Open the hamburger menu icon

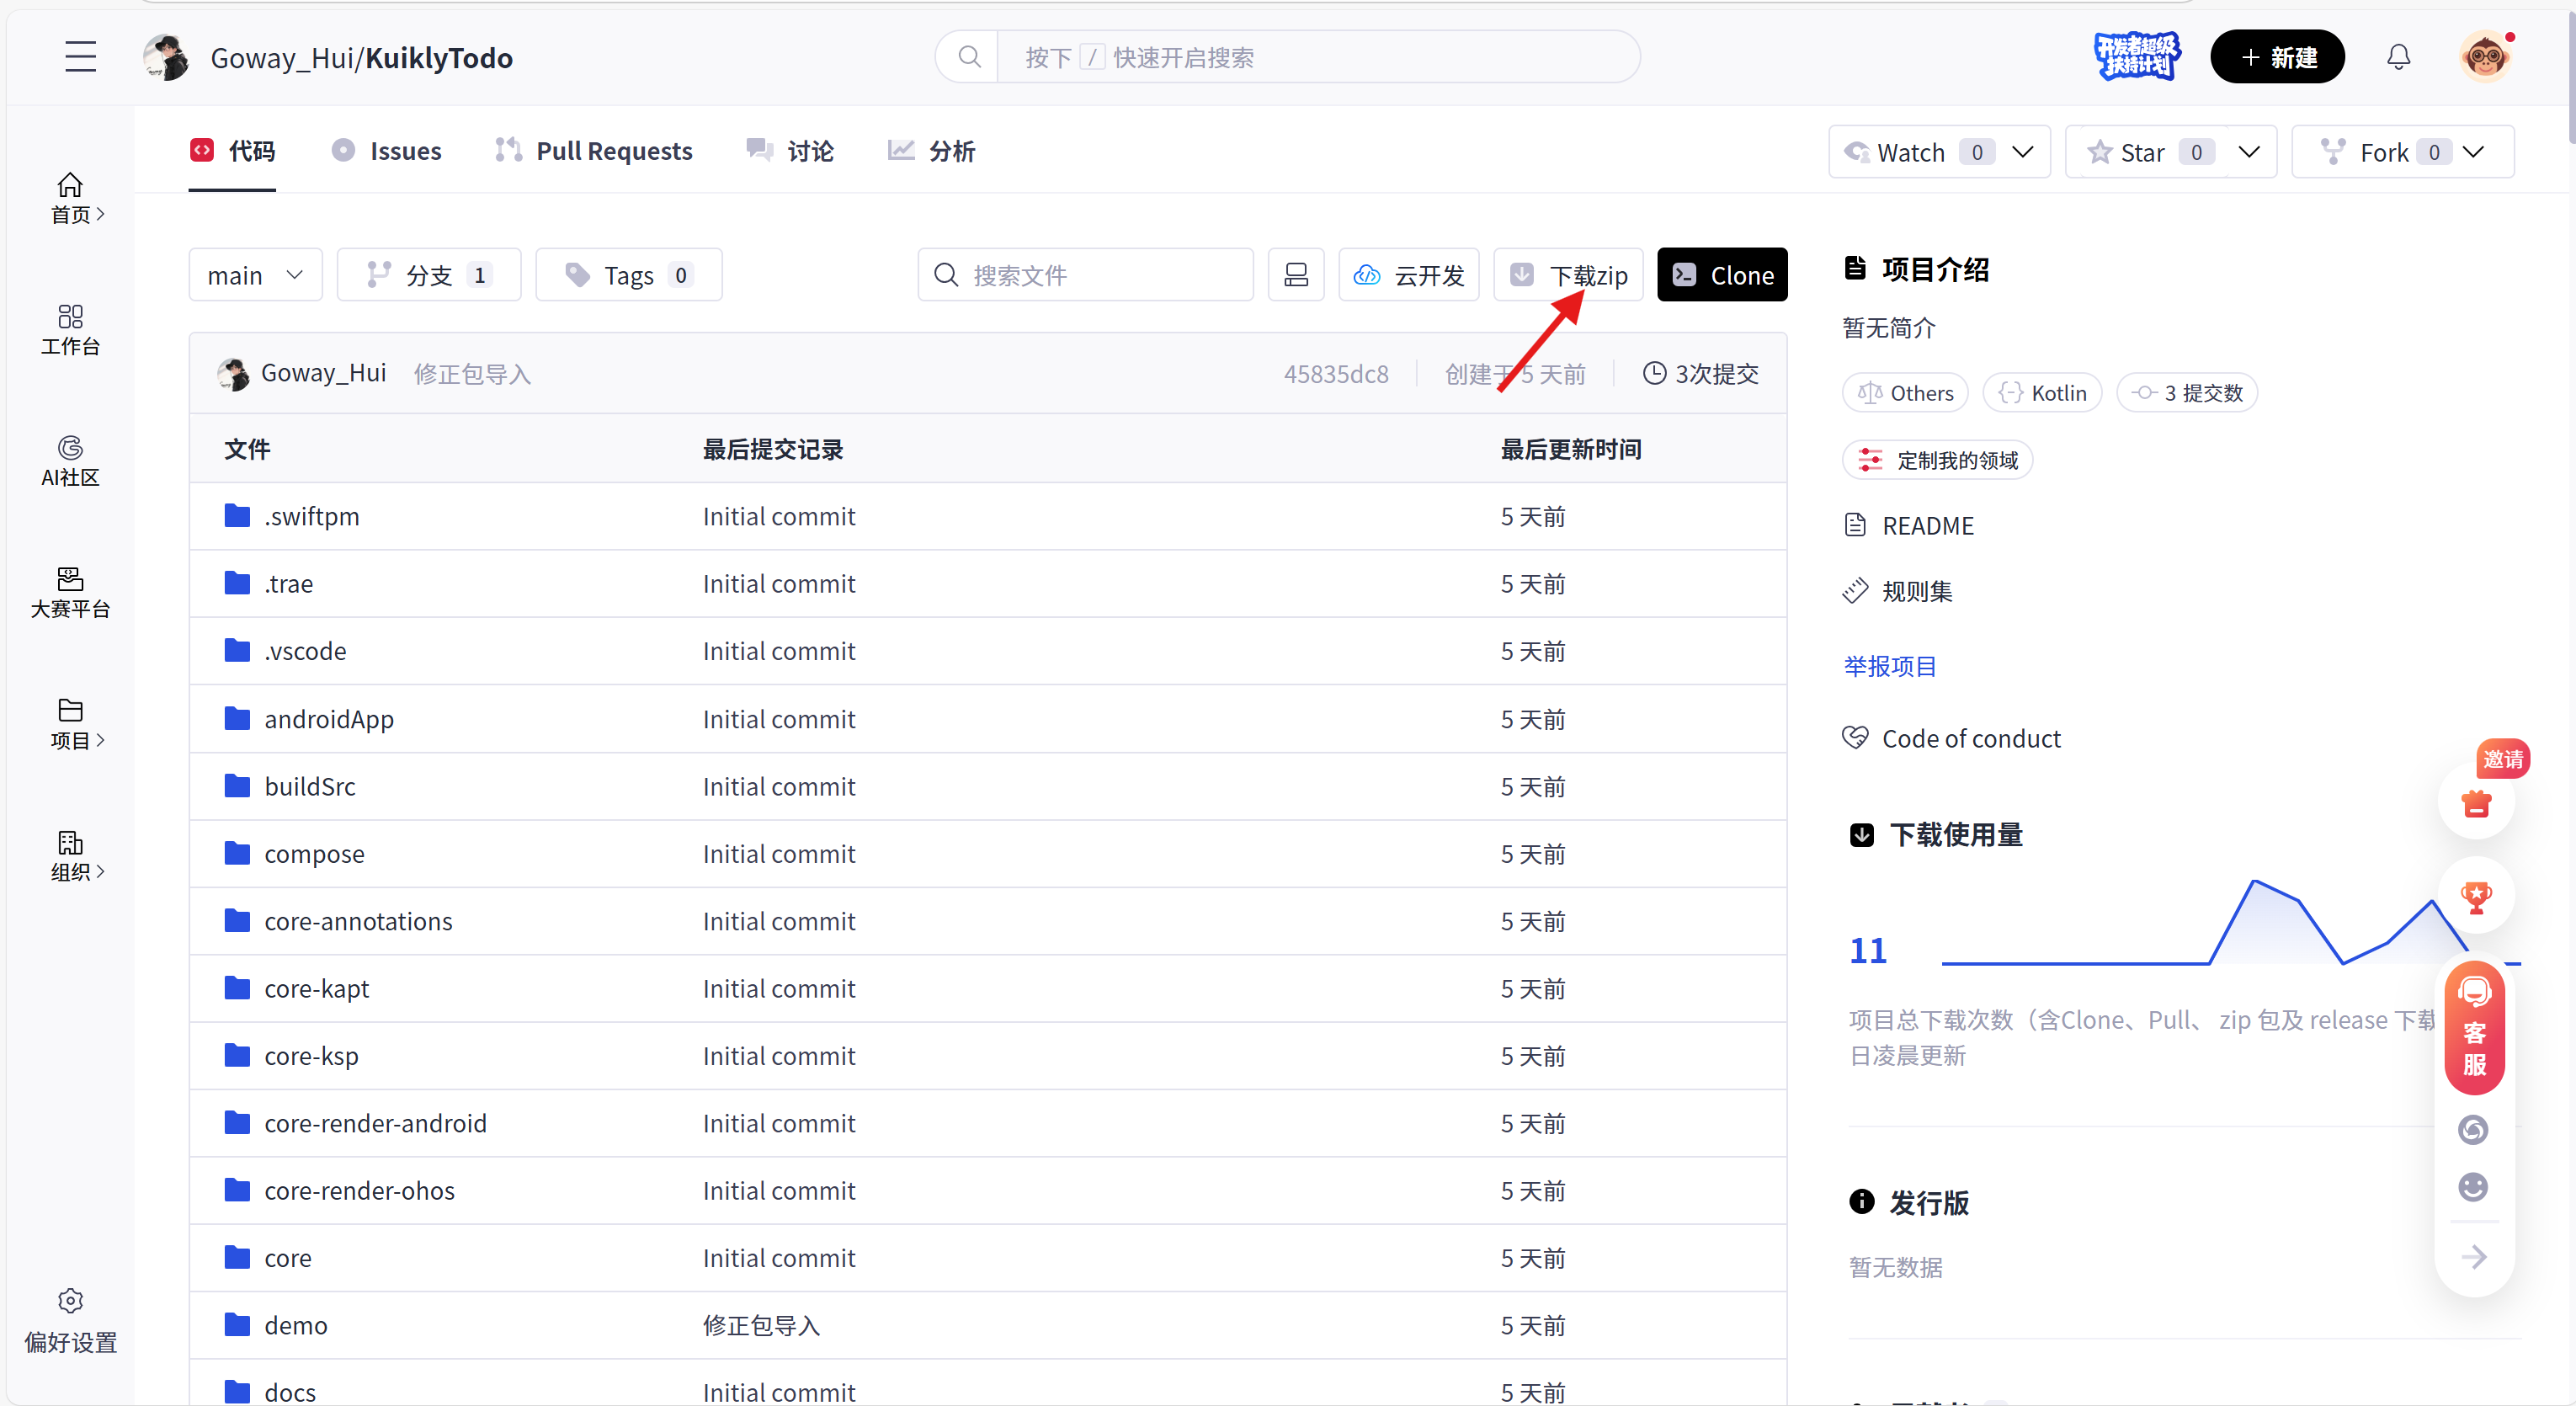point(80,57)
